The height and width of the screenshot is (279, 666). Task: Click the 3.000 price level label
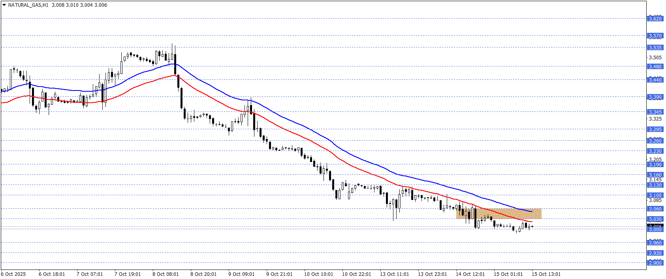tap(655, 230)
